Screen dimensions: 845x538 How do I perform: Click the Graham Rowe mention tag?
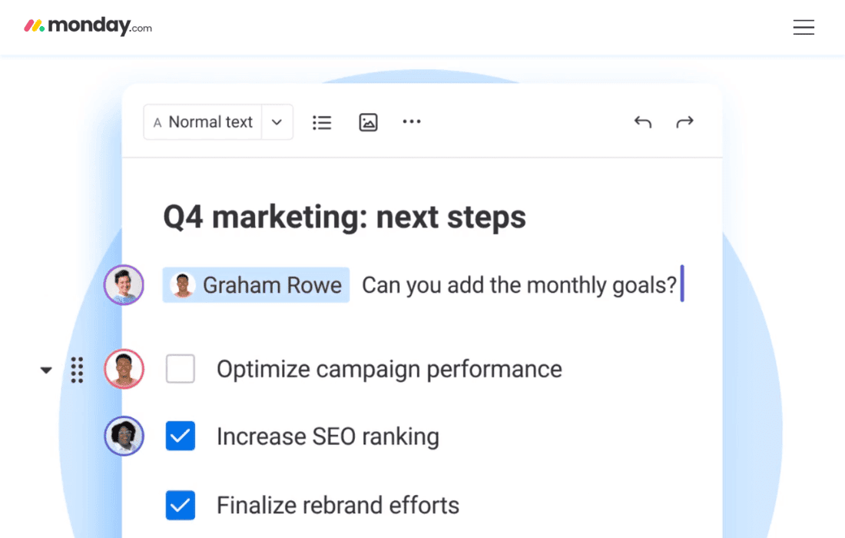tap(256, 284)
